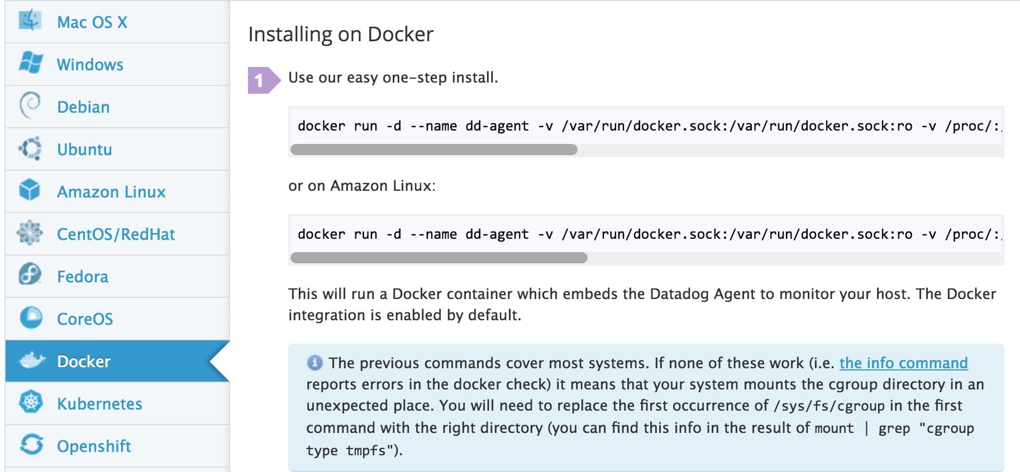Viewport: 1020px width, 472px height.
Task: Go to the Ubuntu install tab
Action: pyautogui.click(x=117, y=150)
